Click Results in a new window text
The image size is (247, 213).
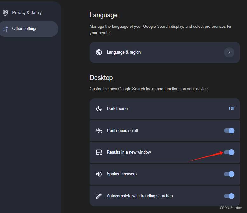pyautogui.click(x=129, y=152)
